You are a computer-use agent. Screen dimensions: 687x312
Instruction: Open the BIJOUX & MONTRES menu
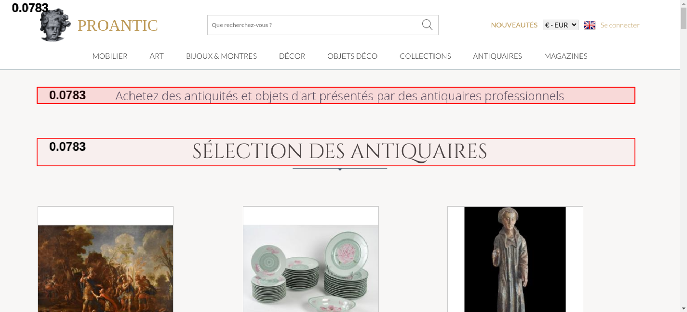point(221,56)
